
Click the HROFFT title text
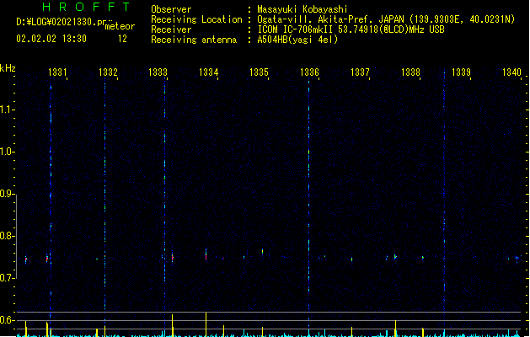87,7
